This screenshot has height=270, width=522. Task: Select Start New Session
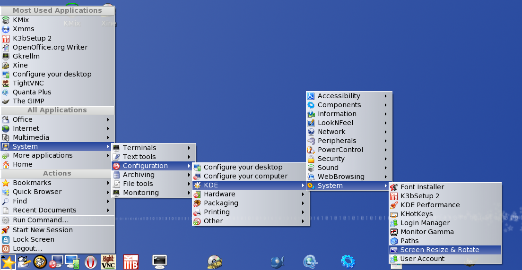point(58,230)
